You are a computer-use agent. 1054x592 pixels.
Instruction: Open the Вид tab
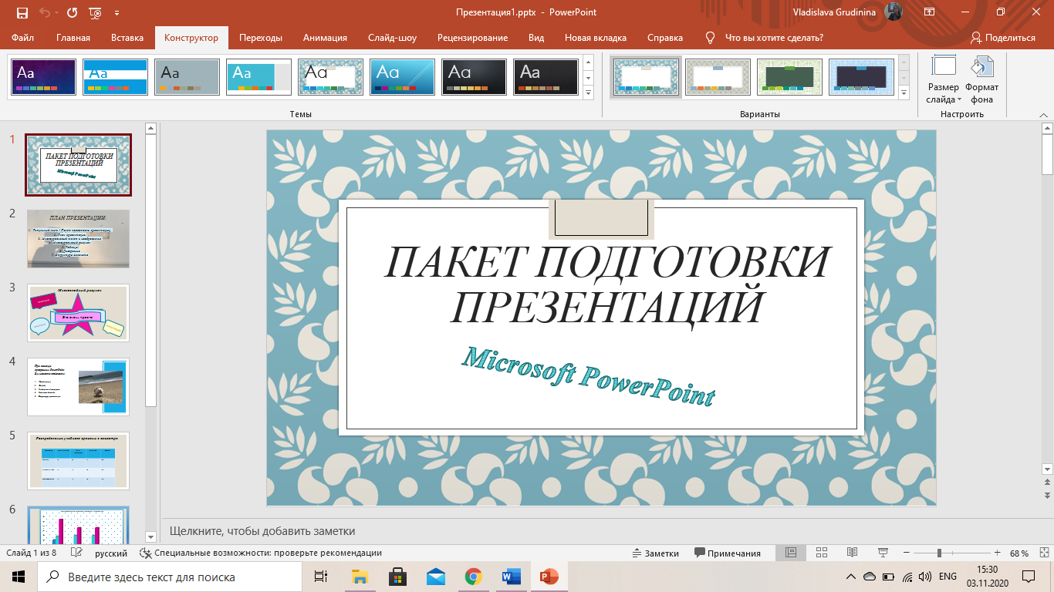click(x=536, y=38)
